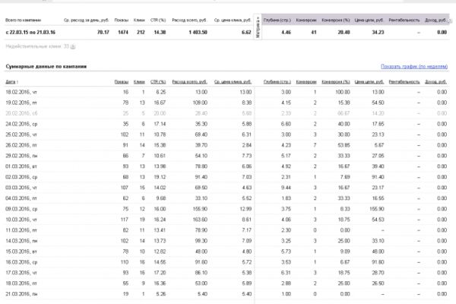
Task: Sort by underlined Конверсия (%) header
Action: (336, 82)
